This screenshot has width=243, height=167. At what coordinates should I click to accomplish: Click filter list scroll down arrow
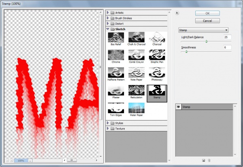[169, 161]
